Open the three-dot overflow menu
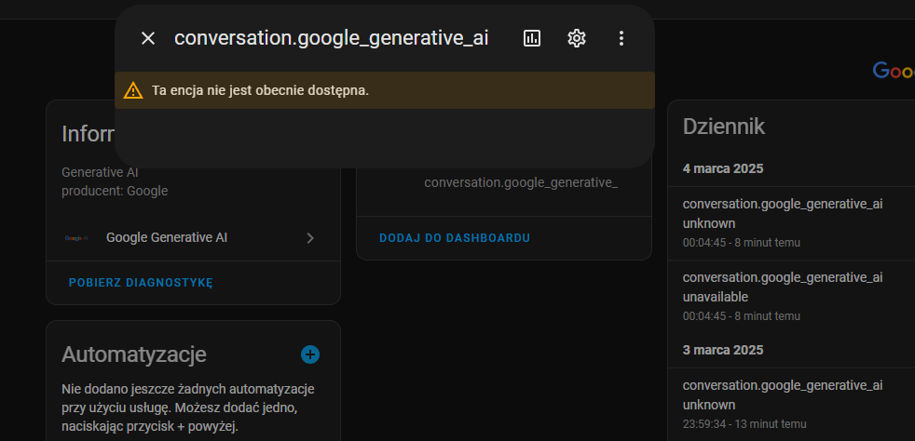 [621, 38]
